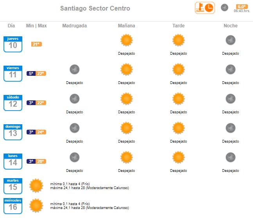Open the domingo 13 day tile
This screenshot has height=218, width=253.
tap(13, 132)
